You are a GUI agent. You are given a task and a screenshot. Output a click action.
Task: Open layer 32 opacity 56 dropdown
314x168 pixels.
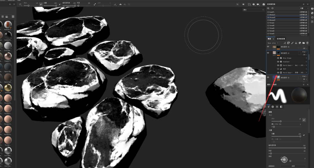[304, 79]
